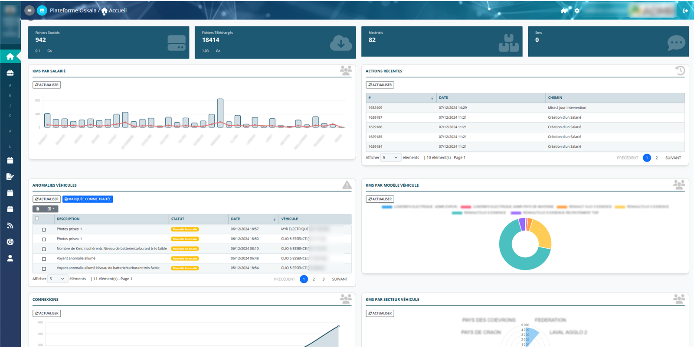Click the people icon in Kms par secteur véhicule

pyautogui.click(x=679, y=298)
